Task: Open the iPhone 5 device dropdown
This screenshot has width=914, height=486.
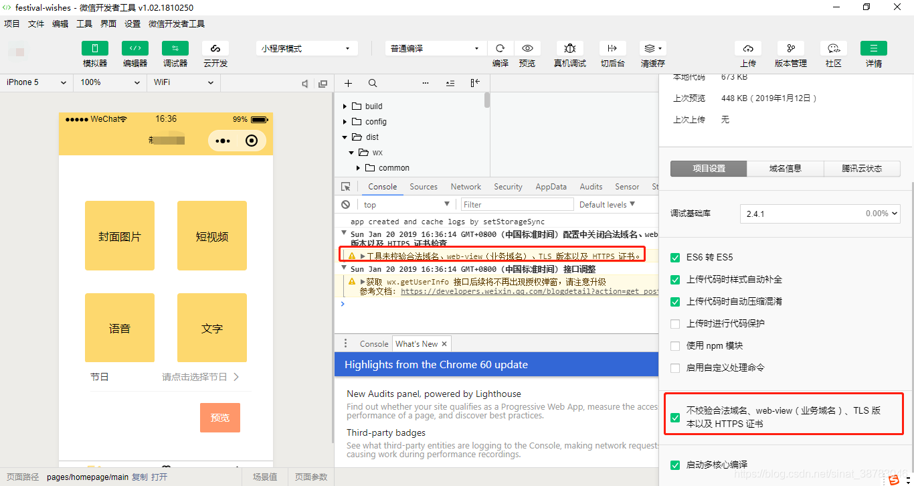Action: [36, 82]
